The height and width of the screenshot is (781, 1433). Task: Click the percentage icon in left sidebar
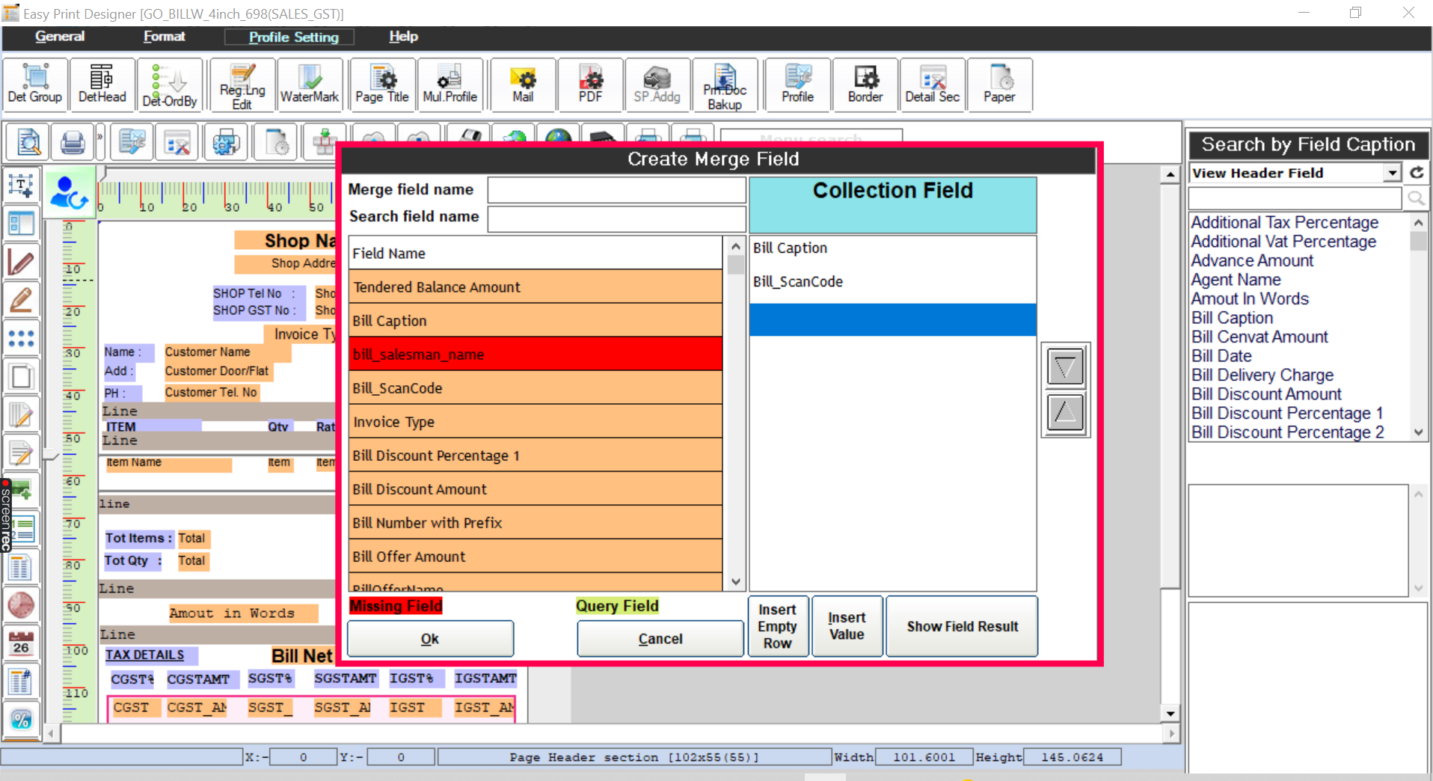pyautogui.click(x=21, y=720)
